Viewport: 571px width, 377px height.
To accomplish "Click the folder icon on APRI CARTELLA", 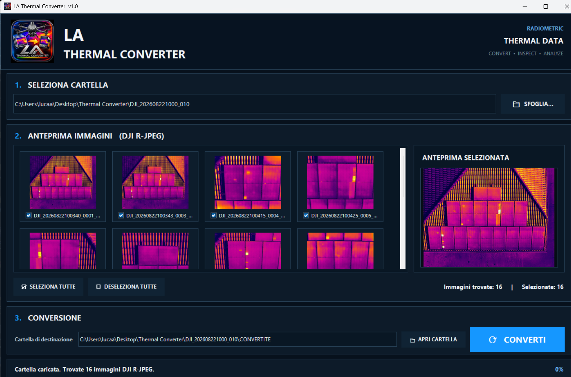I will pyautogui.click(x=413, y=340).
